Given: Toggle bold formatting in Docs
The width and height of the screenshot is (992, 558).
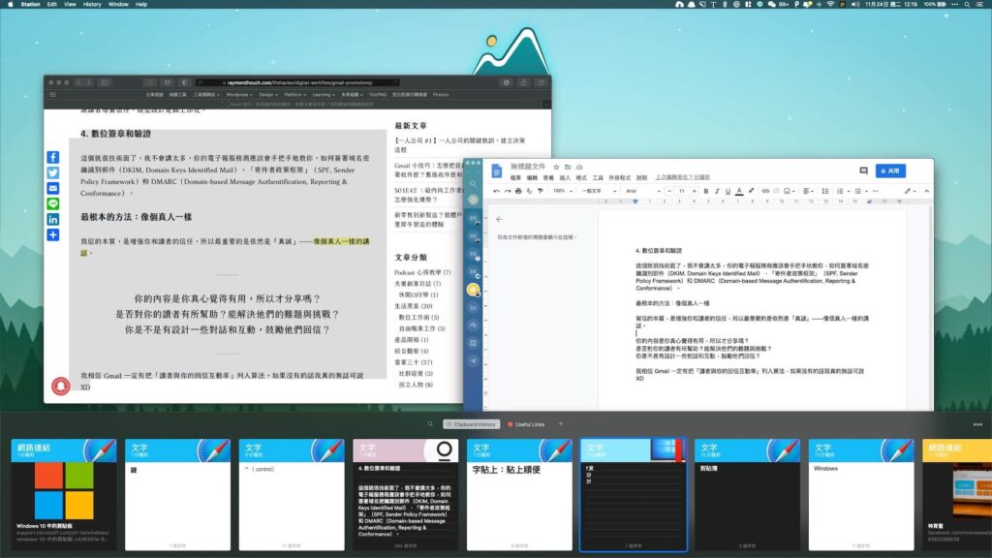Looking at the screenshot, I should (x=706, y=191).
